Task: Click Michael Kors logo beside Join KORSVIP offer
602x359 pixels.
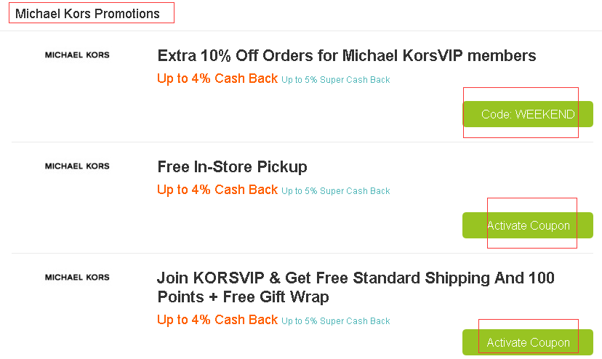Action: click(77, 277)
